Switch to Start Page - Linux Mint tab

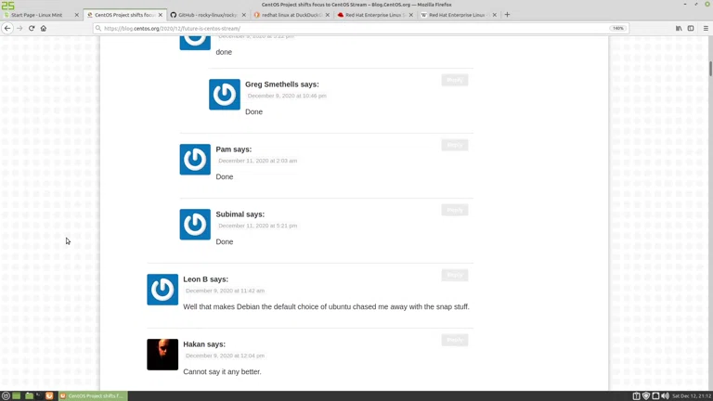pyautogui.click(x=37, y=15)
